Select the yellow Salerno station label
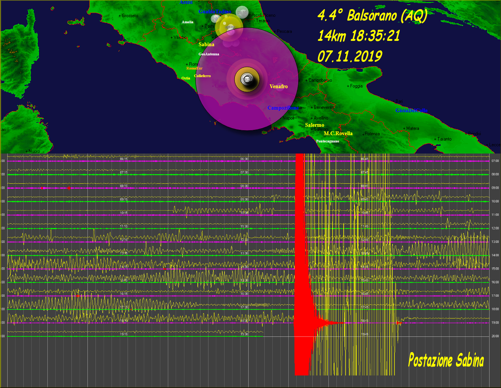 (x=315, y=125)
